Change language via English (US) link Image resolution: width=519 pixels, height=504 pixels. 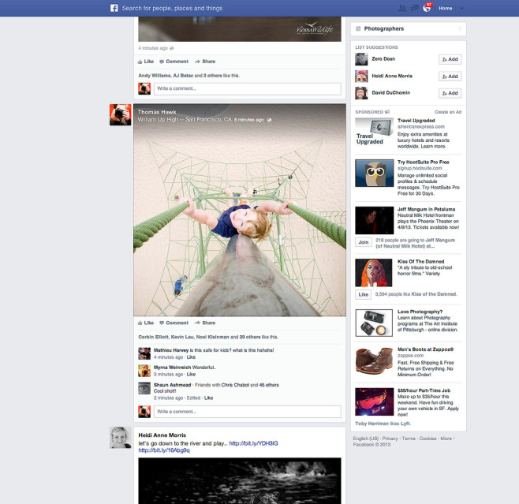365,439
